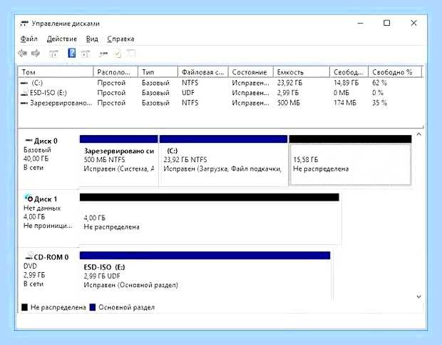The height and width of the screenshot is (345, 442).
Task: Open the Вид menu
Action: pyautogui.click(x=92, y=39)
